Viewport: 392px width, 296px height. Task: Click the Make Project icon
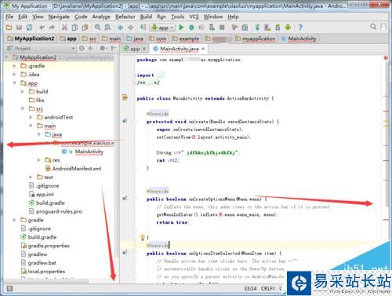pos(143,27)
